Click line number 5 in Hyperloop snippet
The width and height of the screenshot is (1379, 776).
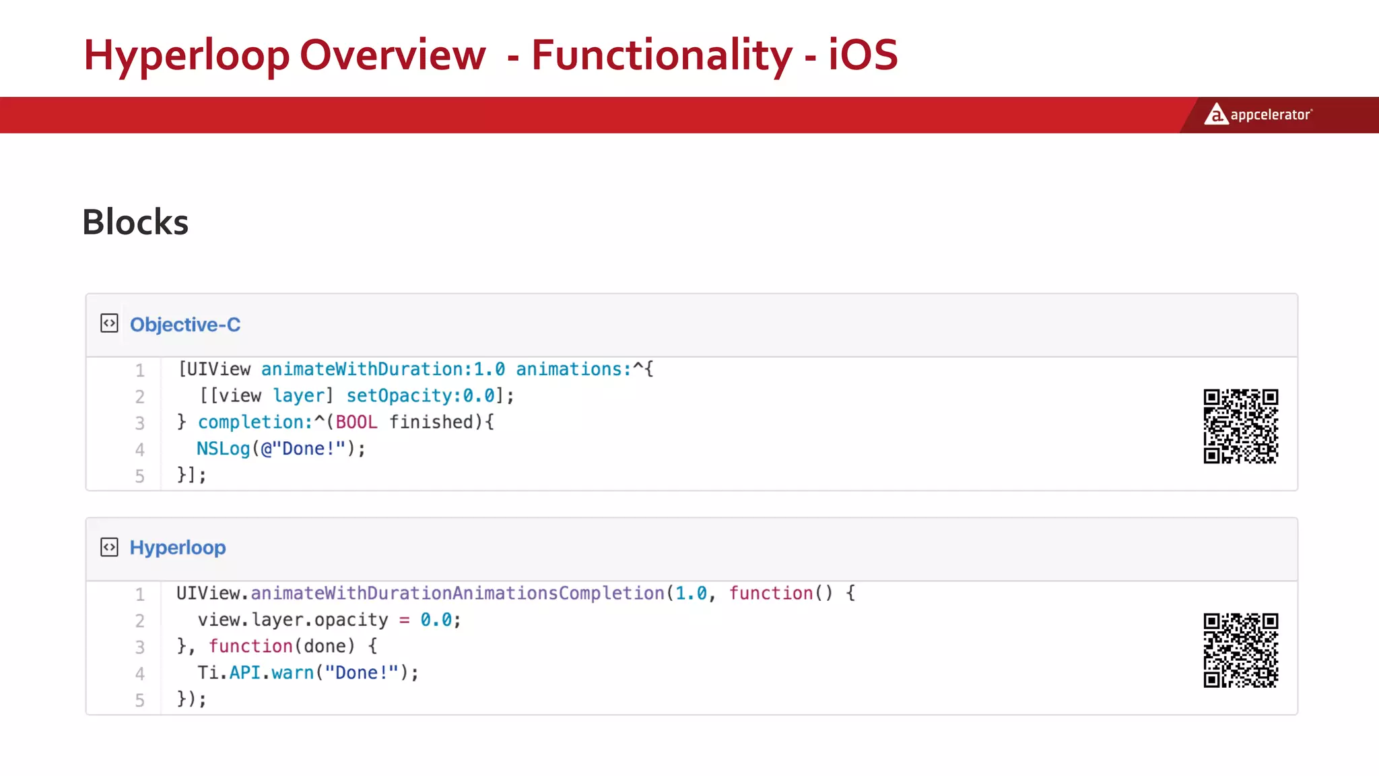point(140,701)
